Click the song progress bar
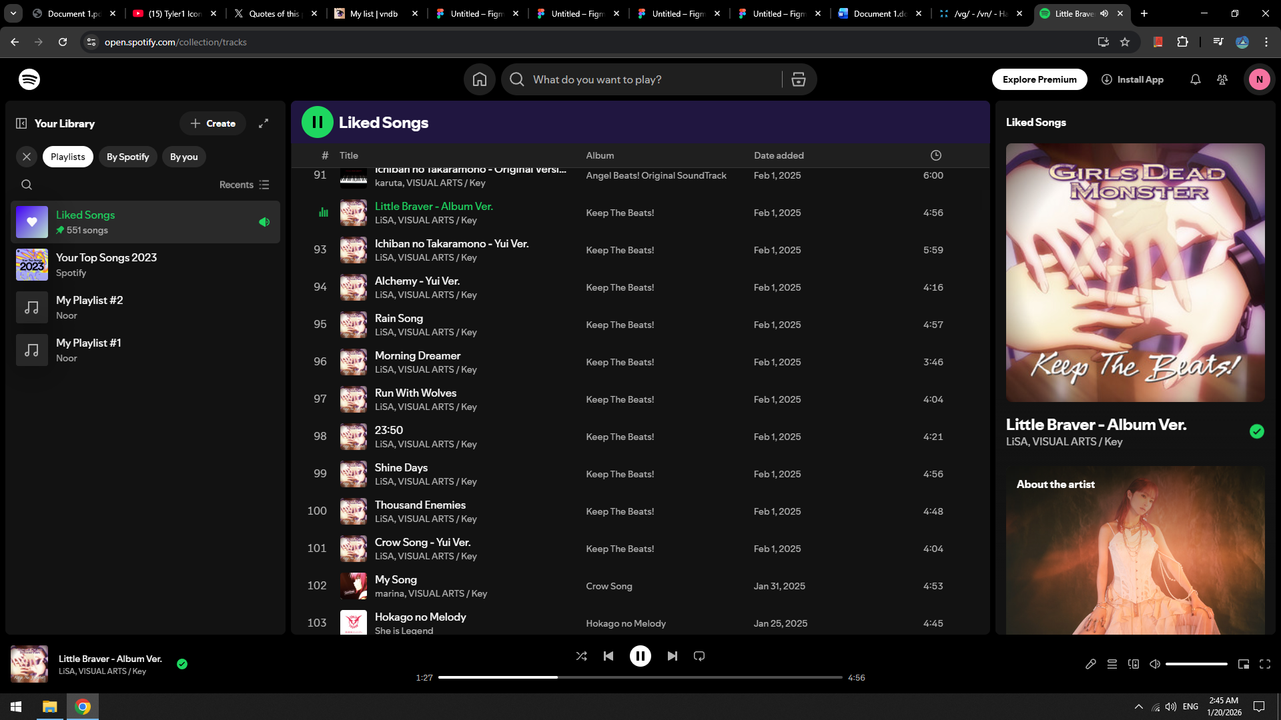 (640, 677)
